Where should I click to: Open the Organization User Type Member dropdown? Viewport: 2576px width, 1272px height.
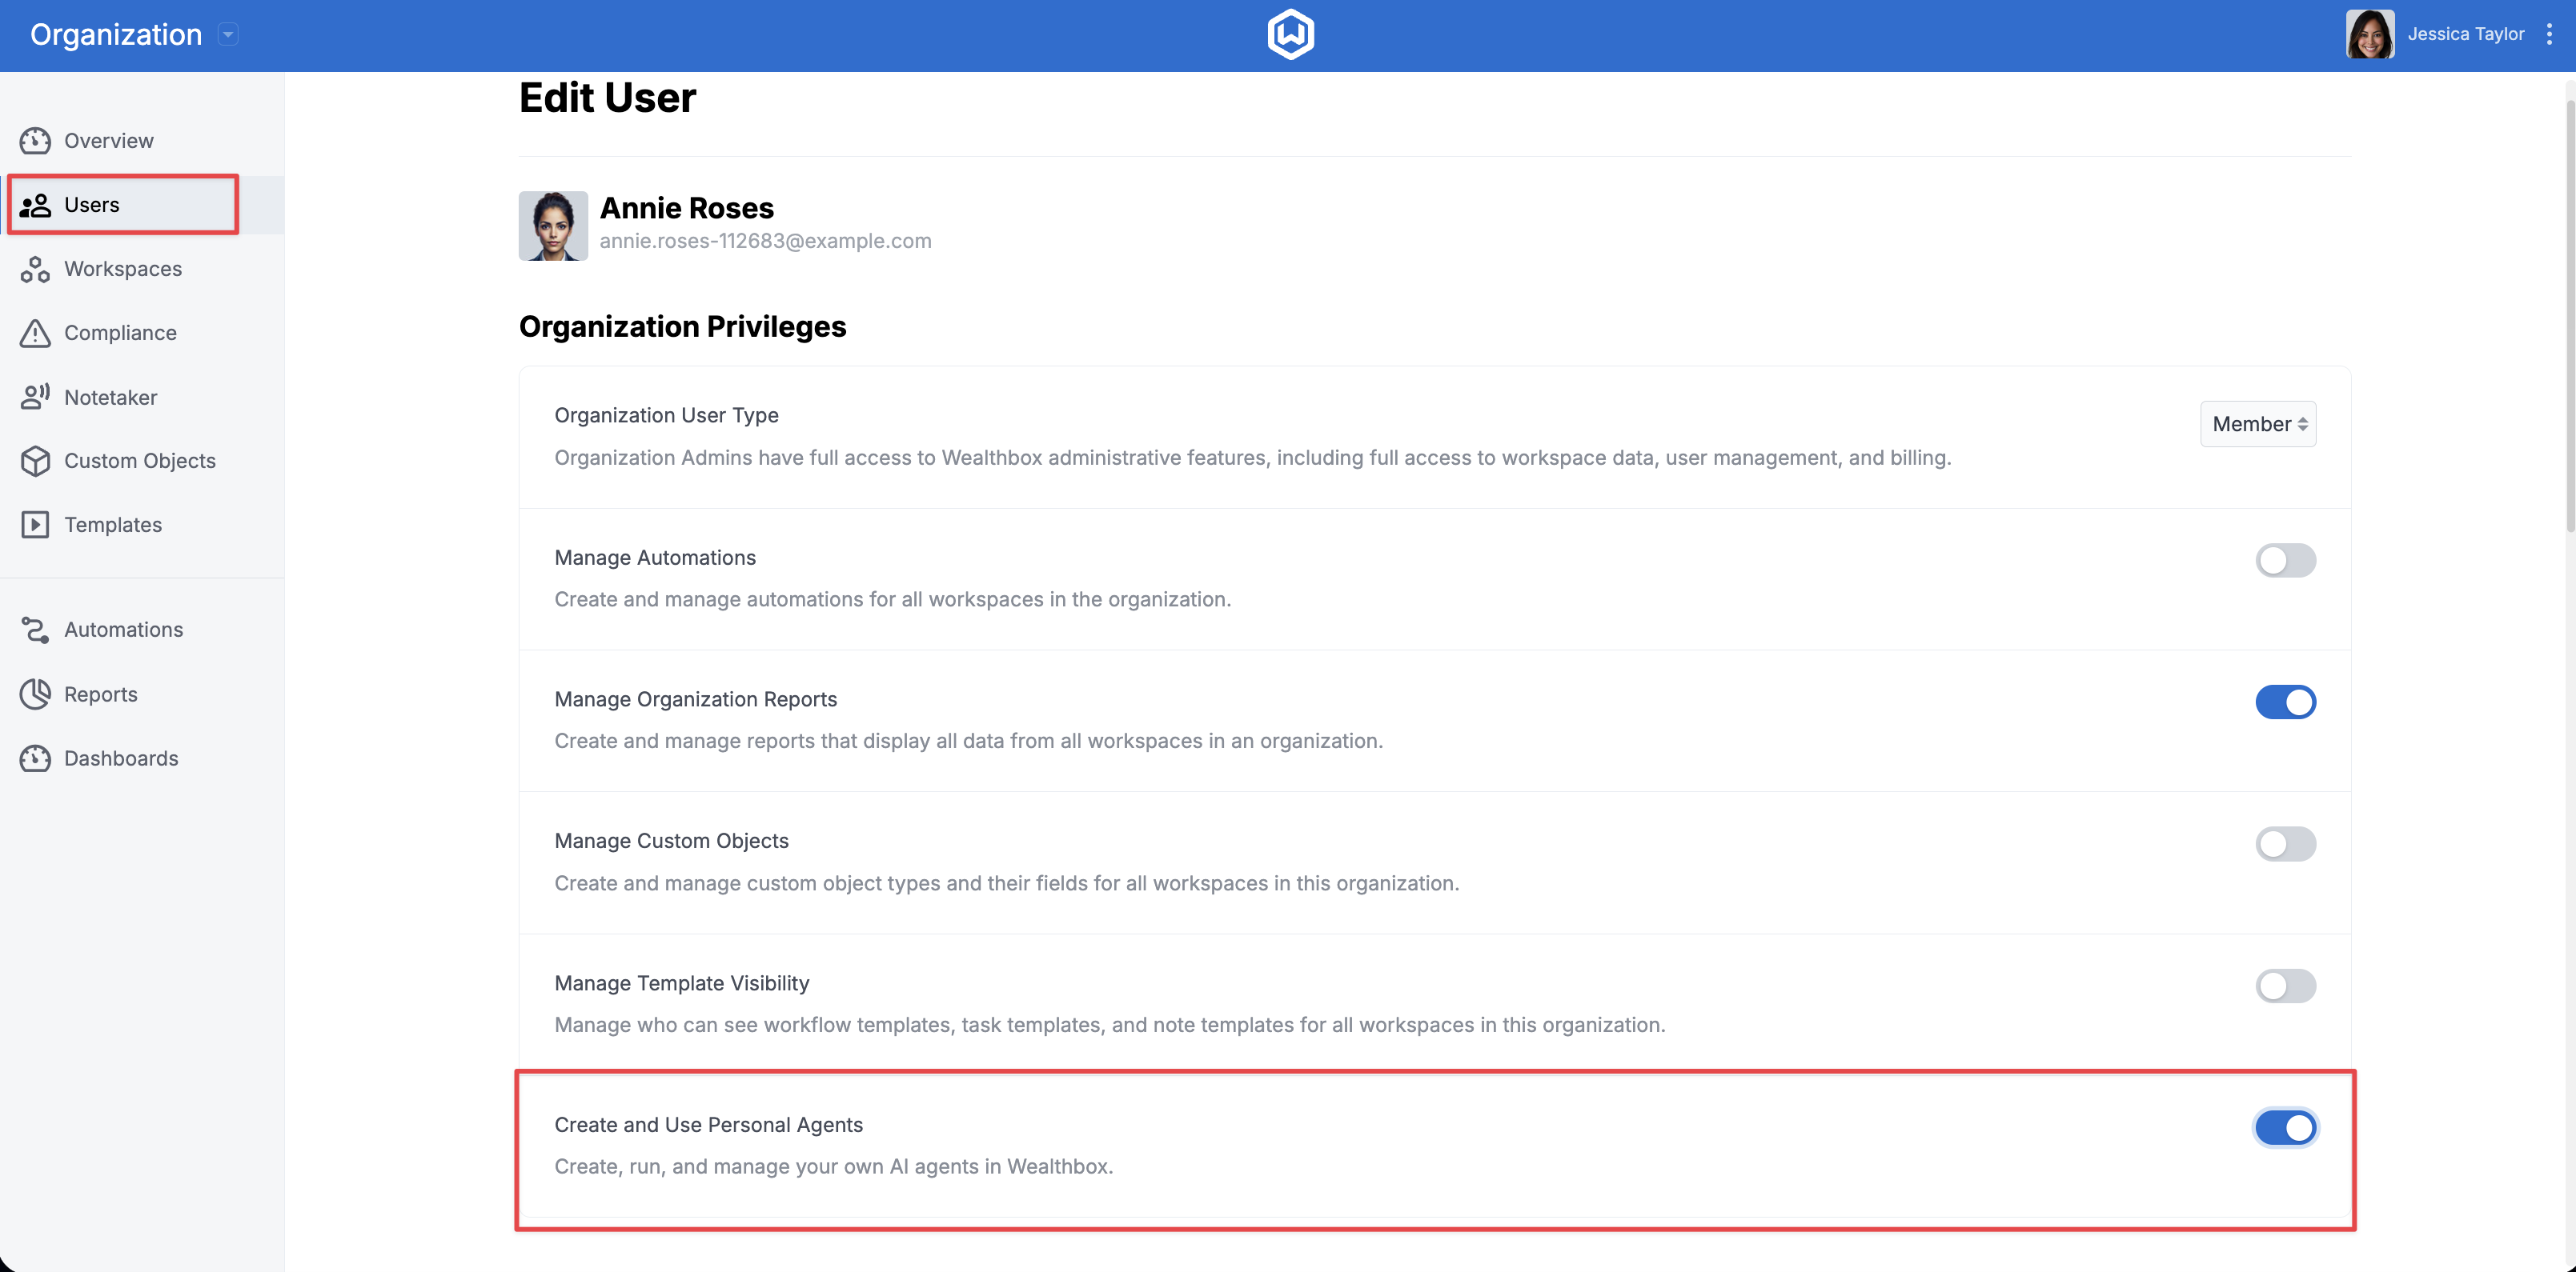click(2258, 424)
